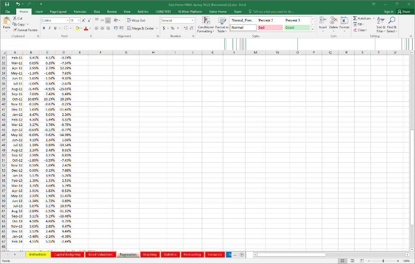Click the zoom slider handle

[383, 261]
